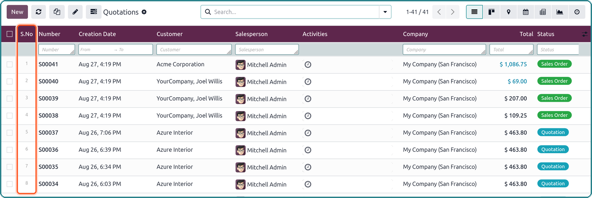This screenshot has width=592, height=198.
Task: Click the Acme Corporation customer cell
Action: tap(180, 64)
